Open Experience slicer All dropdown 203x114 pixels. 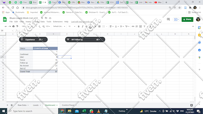[x=41, y=40]
